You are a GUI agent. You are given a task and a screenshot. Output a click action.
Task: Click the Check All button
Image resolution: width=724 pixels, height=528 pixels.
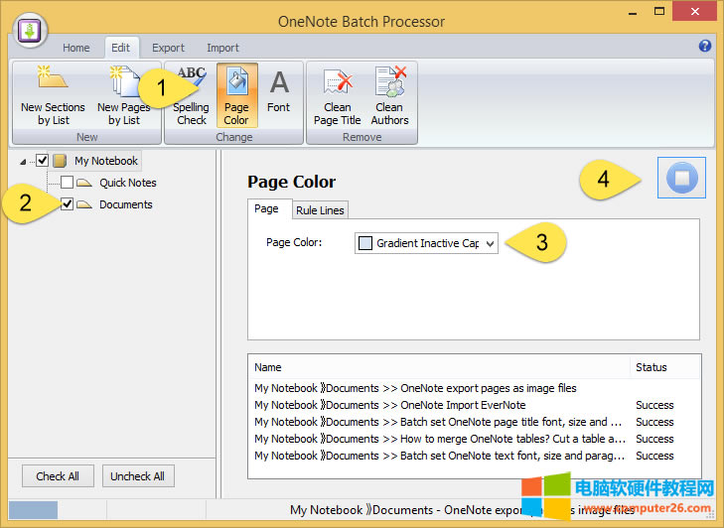point(58,476)
